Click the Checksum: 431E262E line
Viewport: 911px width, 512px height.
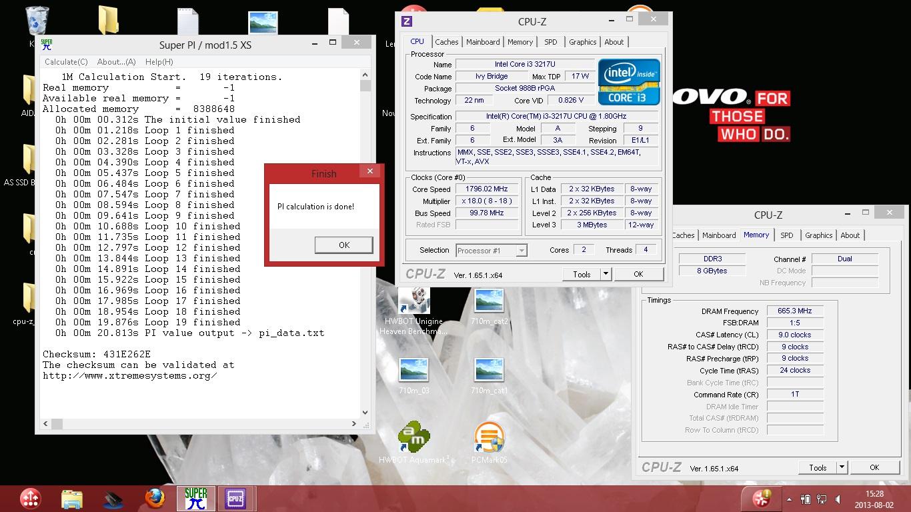click(97, 354)
